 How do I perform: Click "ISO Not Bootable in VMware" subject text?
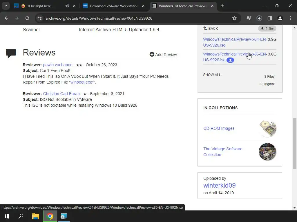click(66, 99)
